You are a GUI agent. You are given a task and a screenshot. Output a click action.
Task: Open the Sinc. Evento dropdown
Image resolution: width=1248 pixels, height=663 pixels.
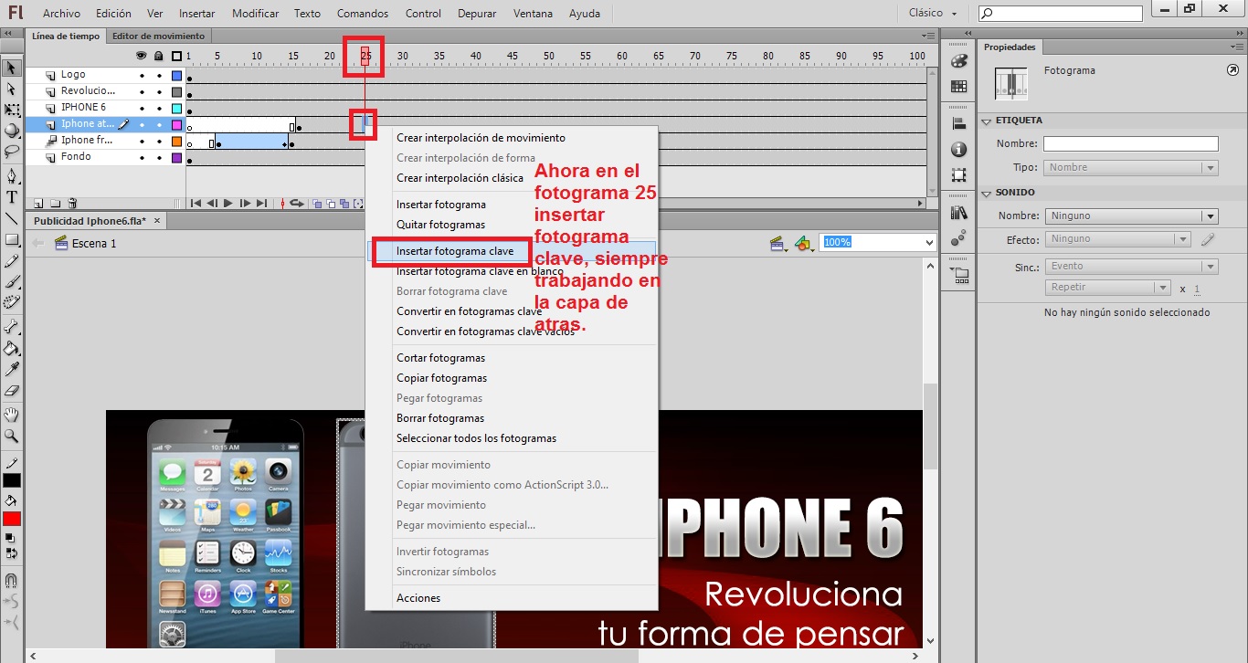click(x=1131, y=267)
